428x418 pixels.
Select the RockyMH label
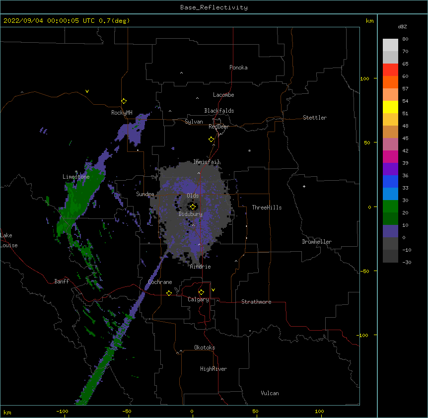tap(122, 113)
